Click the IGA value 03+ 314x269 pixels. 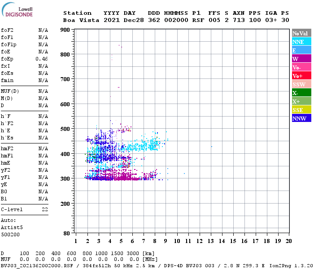[x=271, y=20]
